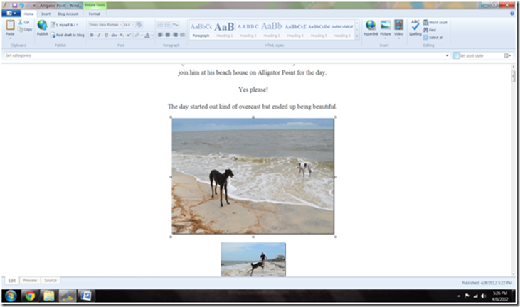Image resolution: width=520 pixels, height=307 pixels.
Task: Cut the selection with scissors icon
Action: tap(24, 22)
